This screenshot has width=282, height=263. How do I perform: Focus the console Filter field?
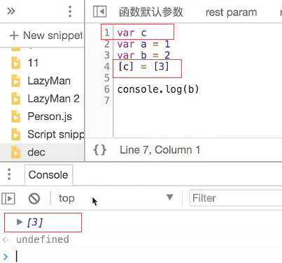(x=236, y=198)
